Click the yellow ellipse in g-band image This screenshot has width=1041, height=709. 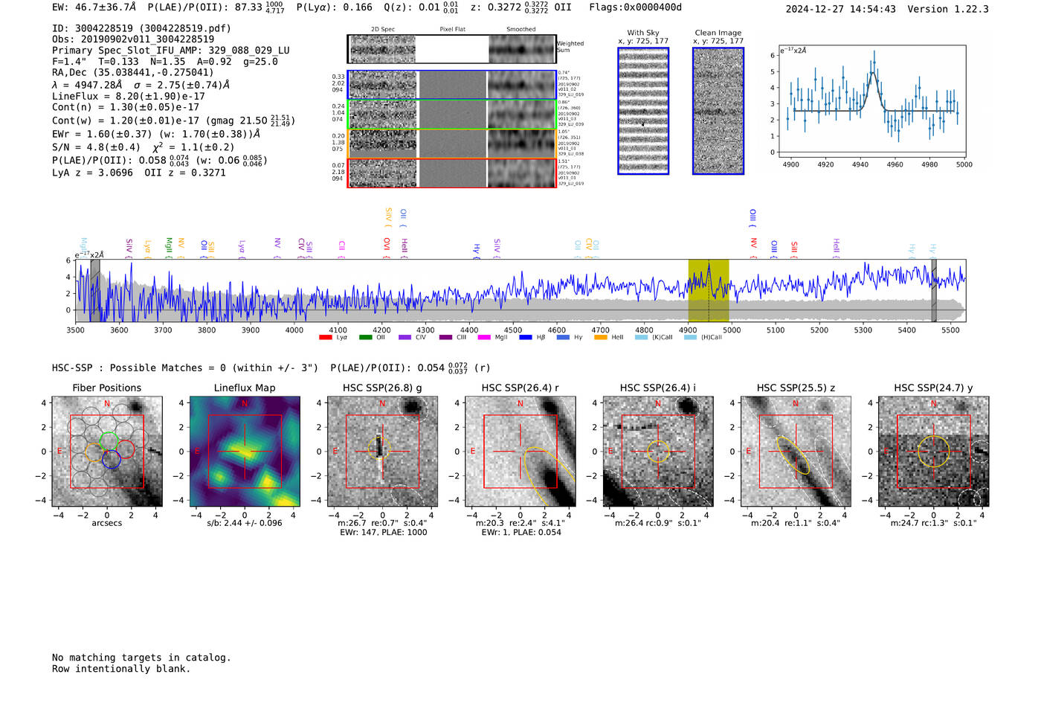379,449
